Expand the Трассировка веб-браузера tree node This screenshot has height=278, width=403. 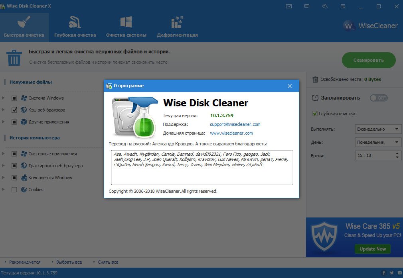pos(3,166)
